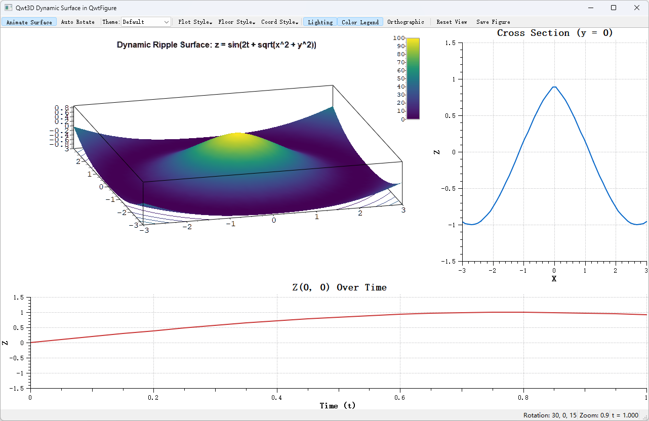Click Reset View button
This screenshot has height=421, width=649.
(x=452, y=22)
